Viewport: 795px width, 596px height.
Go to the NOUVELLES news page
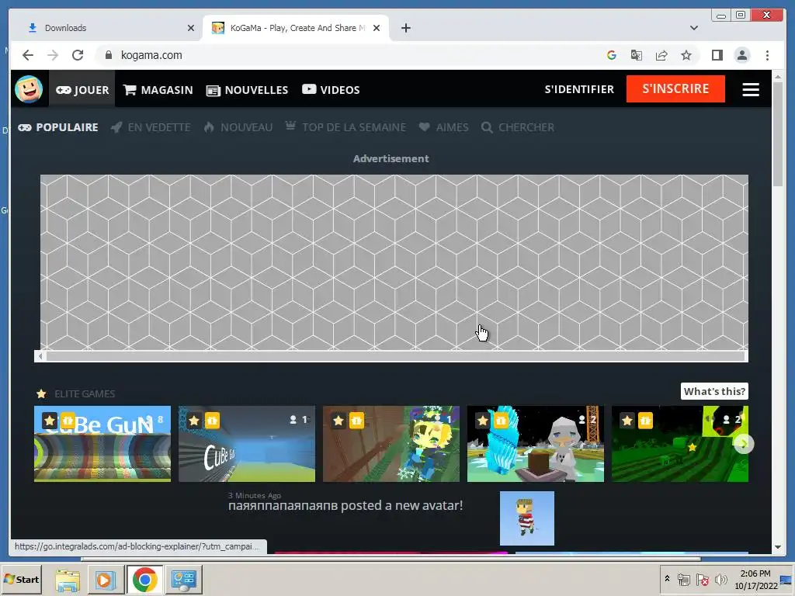pos(247,90)
